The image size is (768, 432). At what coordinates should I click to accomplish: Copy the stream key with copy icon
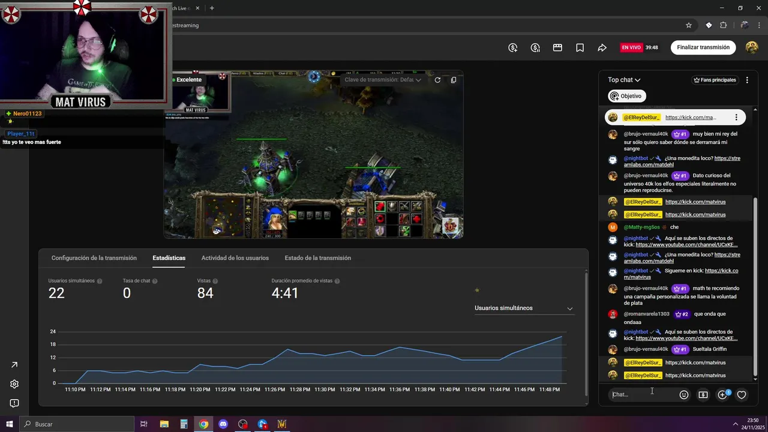(x=454, y=80)
